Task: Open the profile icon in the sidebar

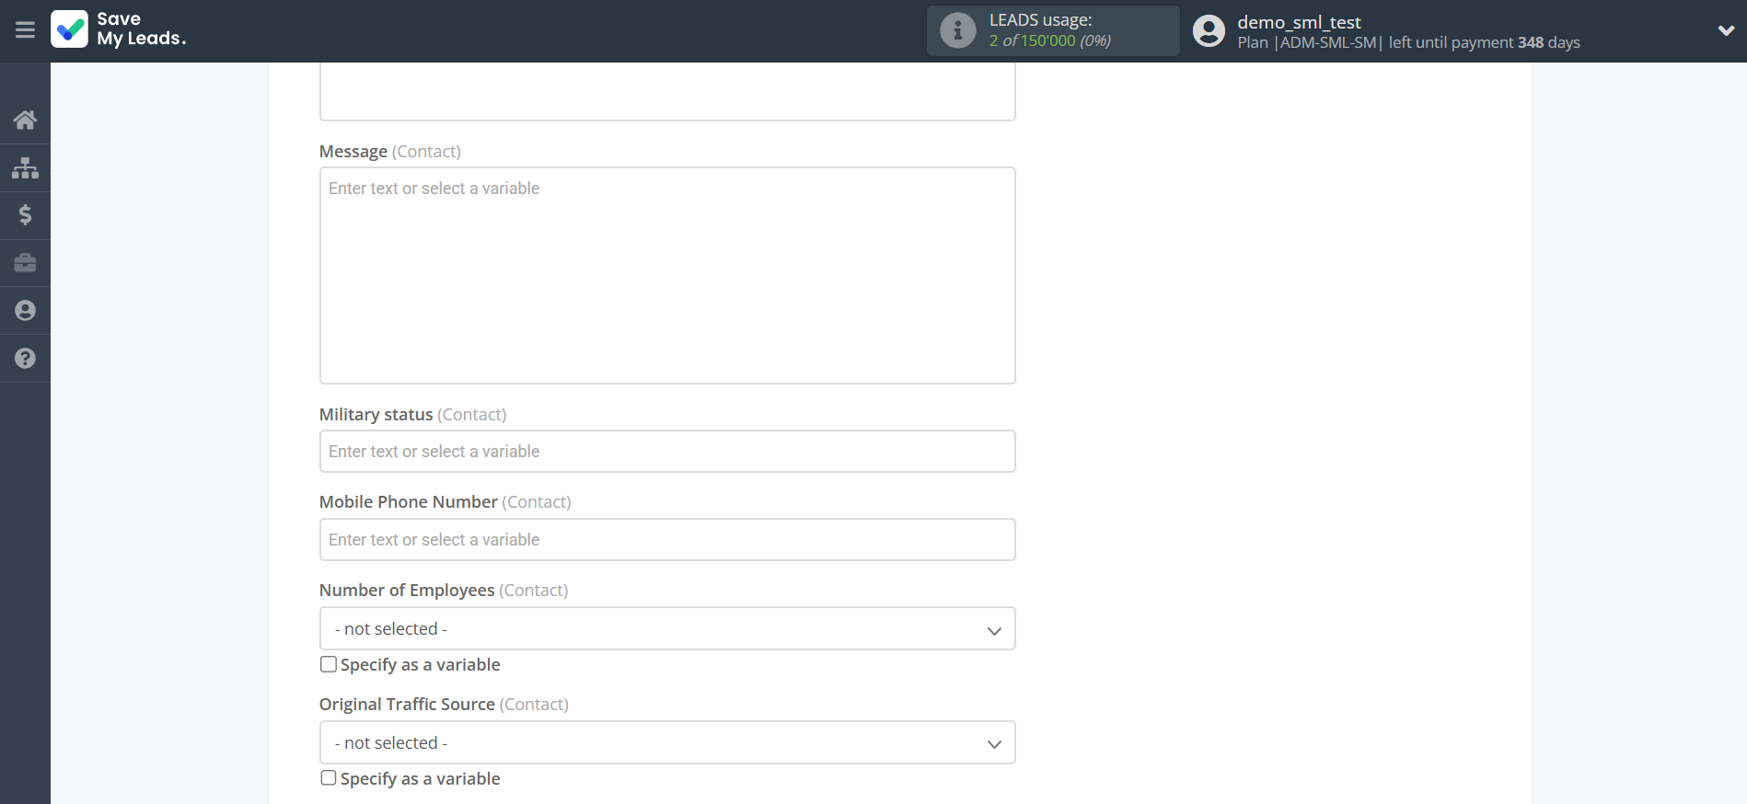Action: pyautogui.click(x=25, y=311)
